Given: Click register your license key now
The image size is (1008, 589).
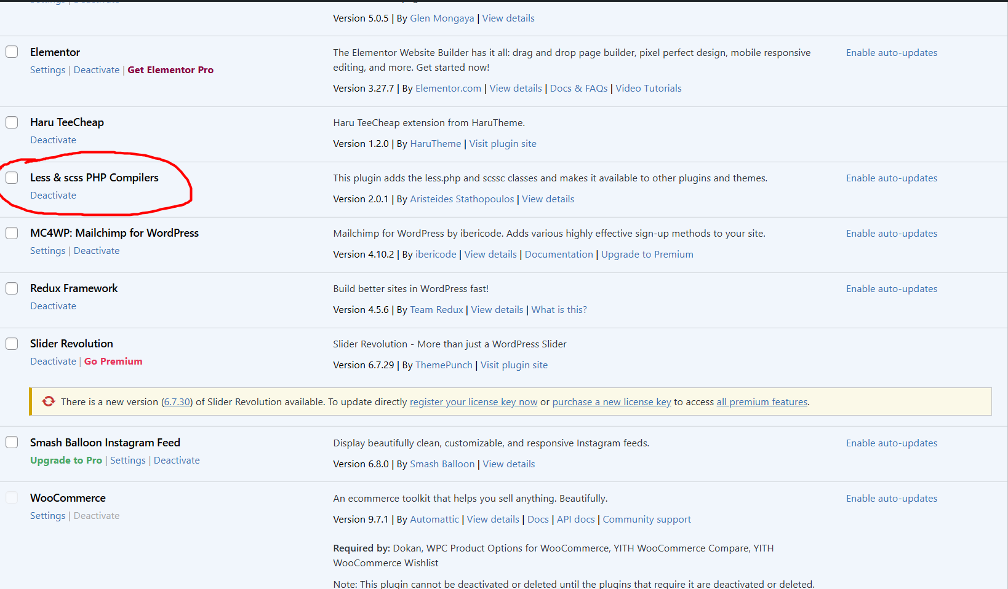Looking at the screenshot, I should (474, 401).
